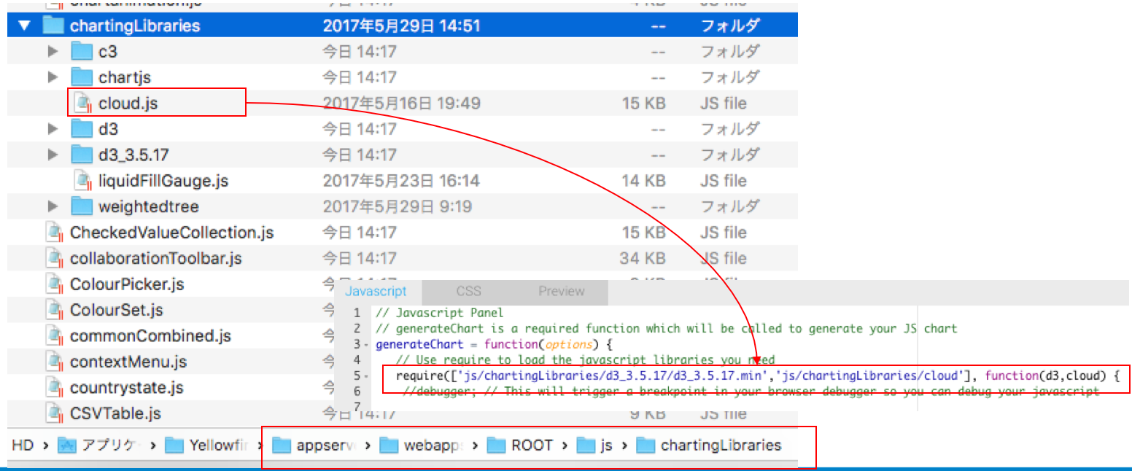Click the liquidFillGauge.js file icon
The width and height of the screenshot is (1132, 471).
coord(83,180)
